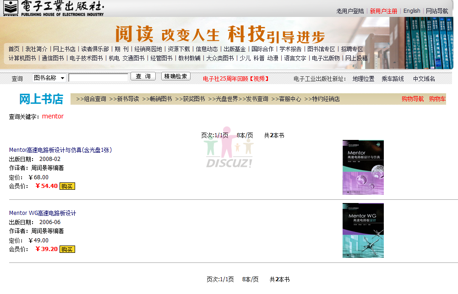458x294 pixels.
Task: Buy the ¥39.20 Mentor WG book
Action: 67,249
